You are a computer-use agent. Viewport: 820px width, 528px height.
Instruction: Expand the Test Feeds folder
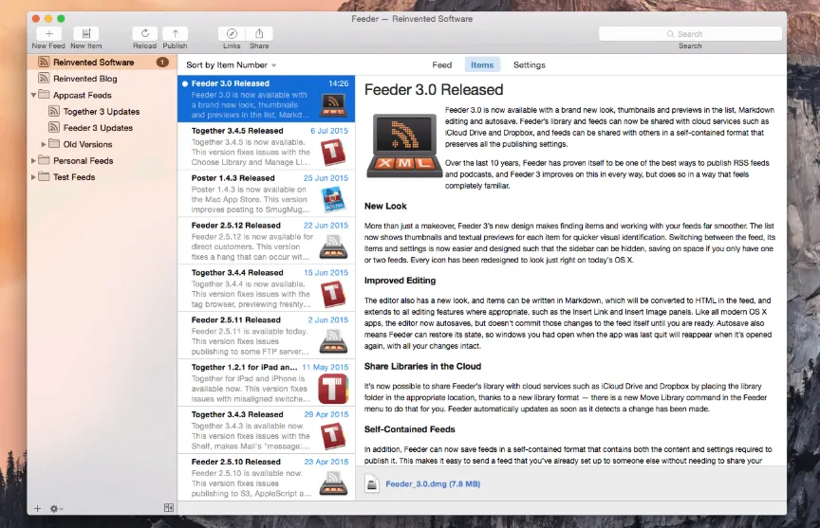[33, 177]
